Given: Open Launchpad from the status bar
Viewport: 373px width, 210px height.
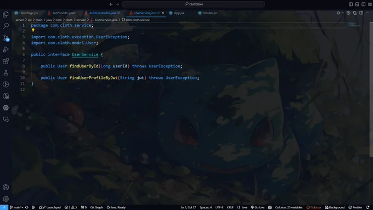Looking at the screenshot, I should tap(50, 207).
